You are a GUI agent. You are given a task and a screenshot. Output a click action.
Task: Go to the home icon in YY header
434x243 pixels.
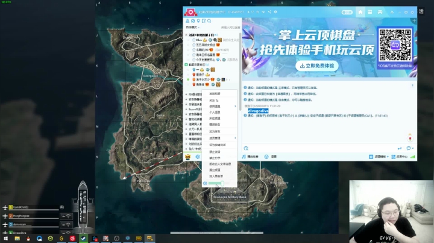point(360,12)
